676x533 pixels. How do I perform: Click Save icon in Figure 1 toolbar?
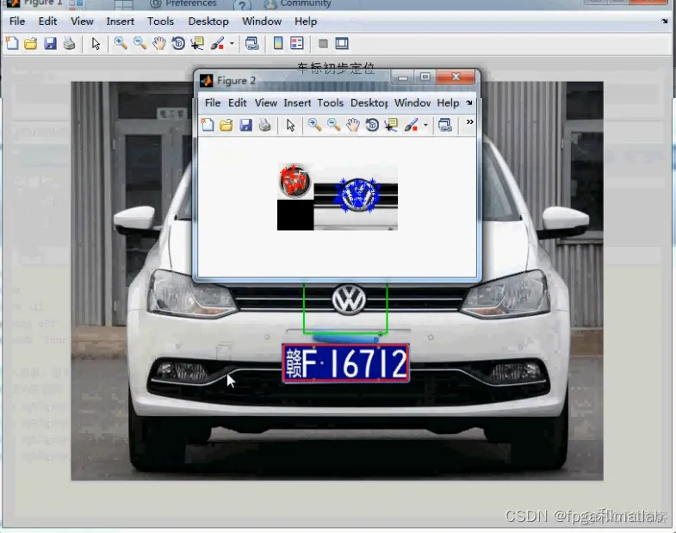coord(50,44)
